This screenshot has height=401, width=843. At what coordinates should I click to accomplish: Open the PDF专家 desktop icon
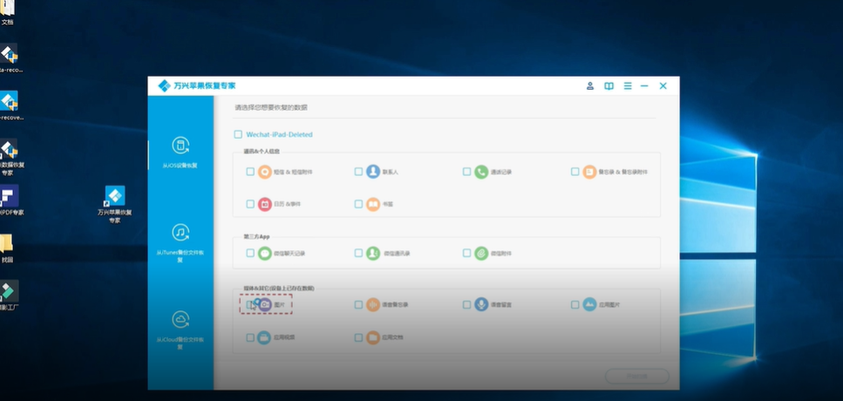9,200
